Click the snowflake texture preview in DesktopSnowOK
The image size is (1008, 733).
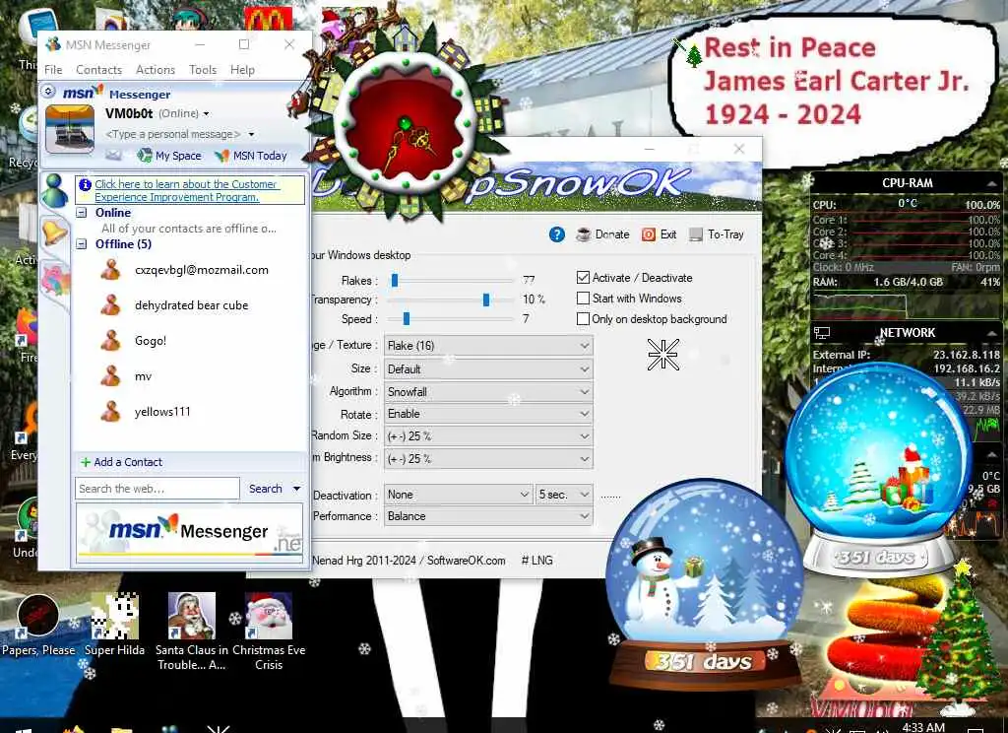click(x=662, y=355)
